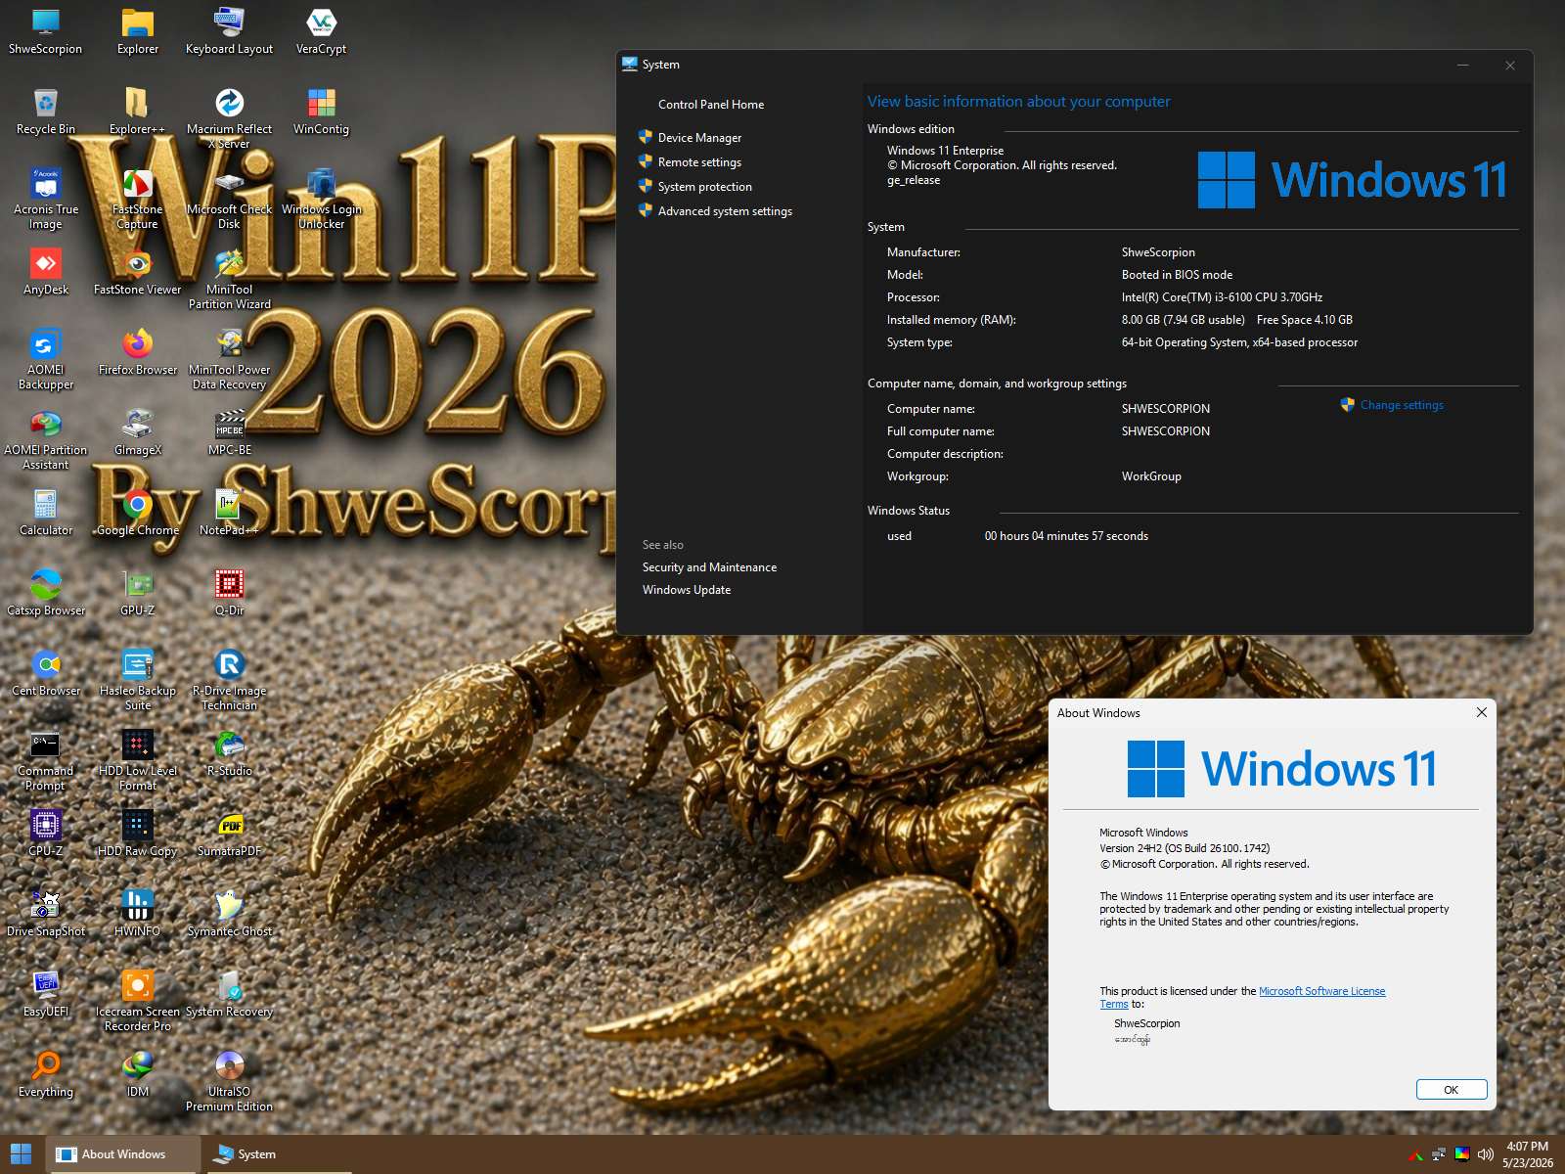This screenshot has height=1174, width=1565.
Task: Open Icecream Screen Recorder Pro icon
Action: click(x=138, y=1001)
